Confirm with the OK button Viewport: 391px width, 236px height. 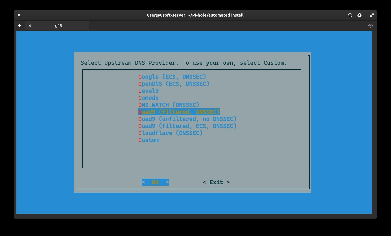point(155,182)
